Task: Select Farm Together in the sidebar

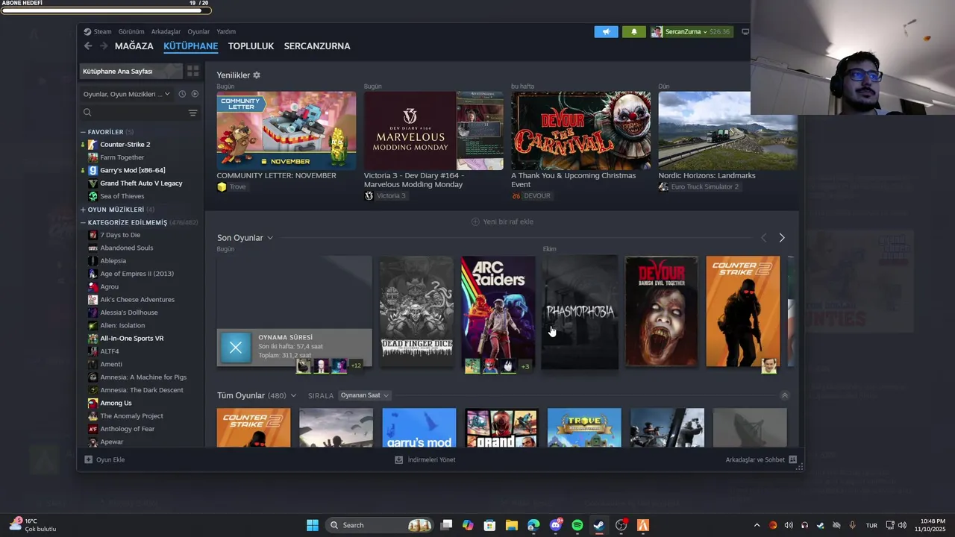Action: (x=122, y=157)
